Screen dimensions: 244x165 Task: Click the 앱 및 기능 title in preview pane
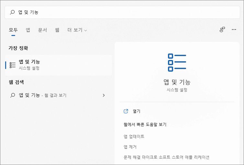coord(177,82)
